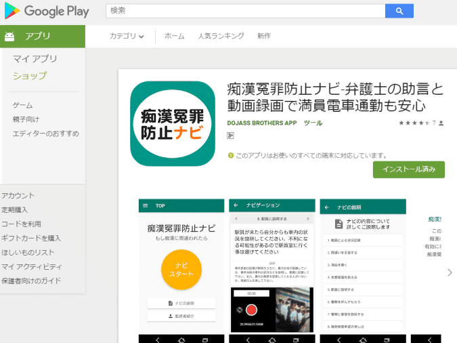
Task: Click the blue search magnifier button
Action: (x=399, y=11)
